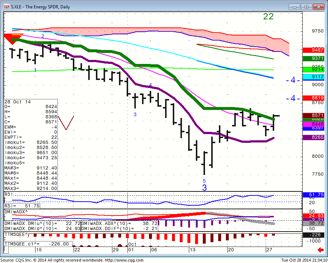Screen dimensions: 328x263
Task: Click the large green 22 at chart top
Action: (x=268, y=16)
